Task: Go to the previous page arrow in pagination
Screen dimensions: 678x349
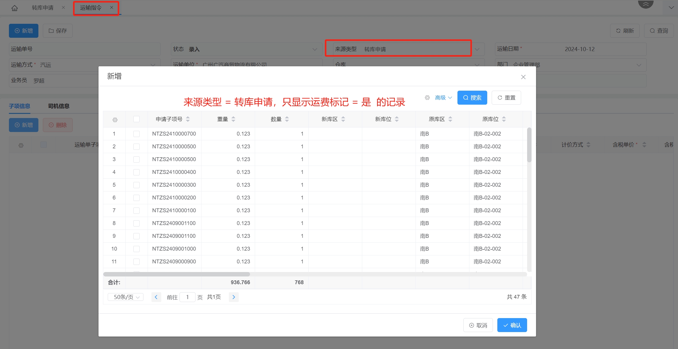Action: tap(156, 297)
